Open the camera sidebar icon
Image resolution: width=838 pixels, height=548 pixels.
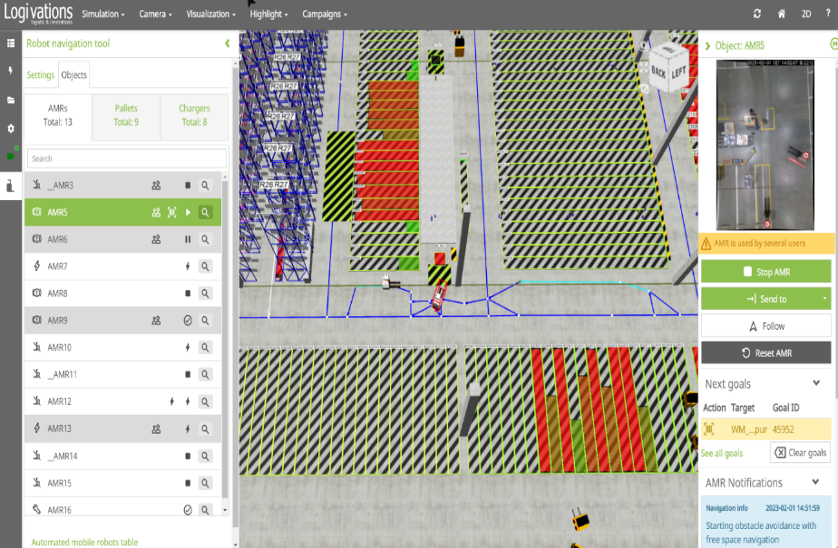(x=11, y=156)
